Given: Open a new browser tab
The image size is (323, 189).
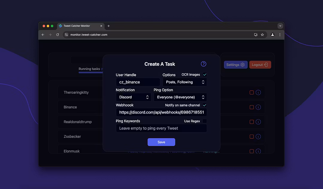Looking at the screenshot, I should (109, 26).
